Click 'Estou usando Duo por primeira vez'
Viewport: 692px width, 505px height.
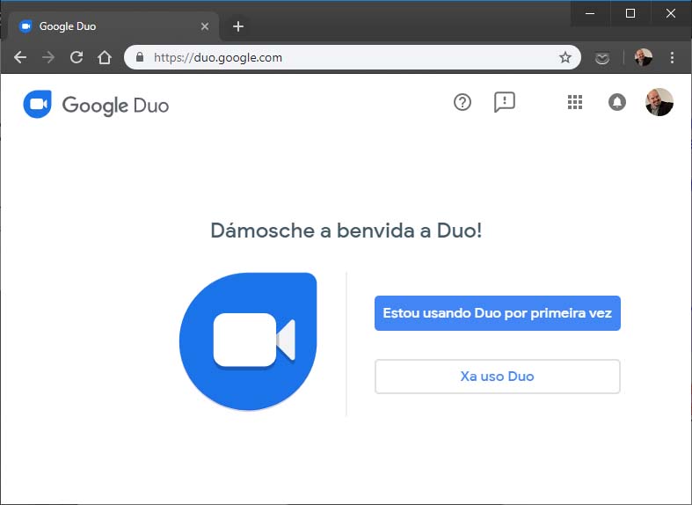click(x=498, y=313)
